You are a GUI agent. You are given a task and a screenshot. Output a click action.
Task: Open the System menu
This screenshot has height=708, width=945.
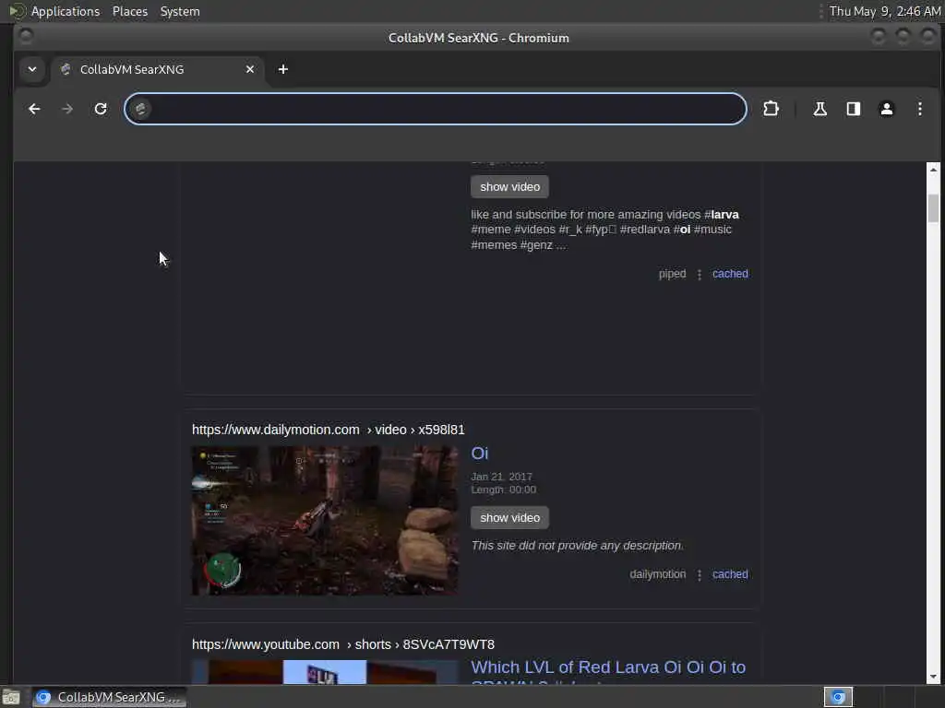tap(180, 11)
